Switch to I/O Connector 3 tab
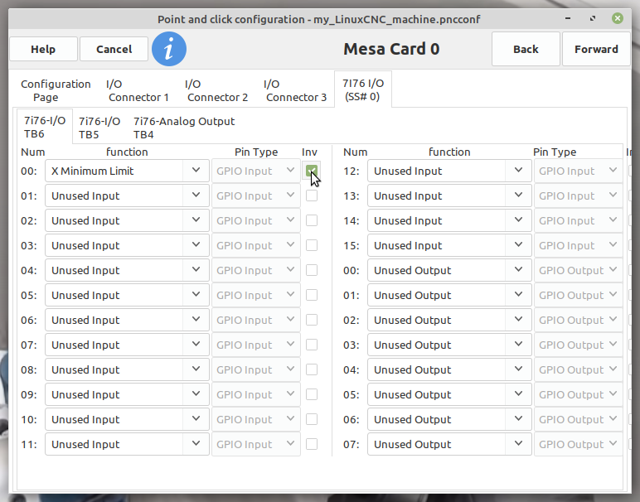 point(296,90)
